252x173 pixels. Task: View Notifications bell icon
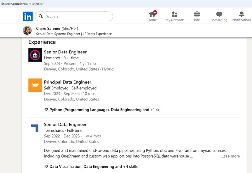(242, 14)
